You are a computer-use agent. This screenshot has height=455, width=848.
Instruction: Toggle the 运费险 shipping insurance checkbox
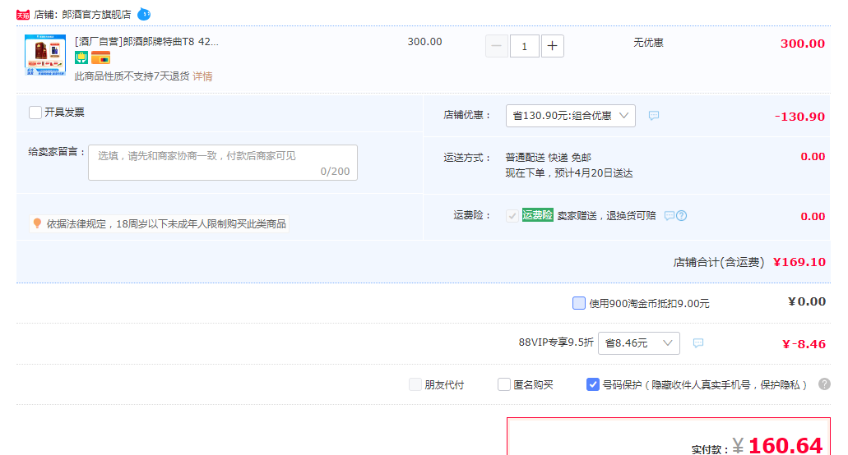(512, 216)
